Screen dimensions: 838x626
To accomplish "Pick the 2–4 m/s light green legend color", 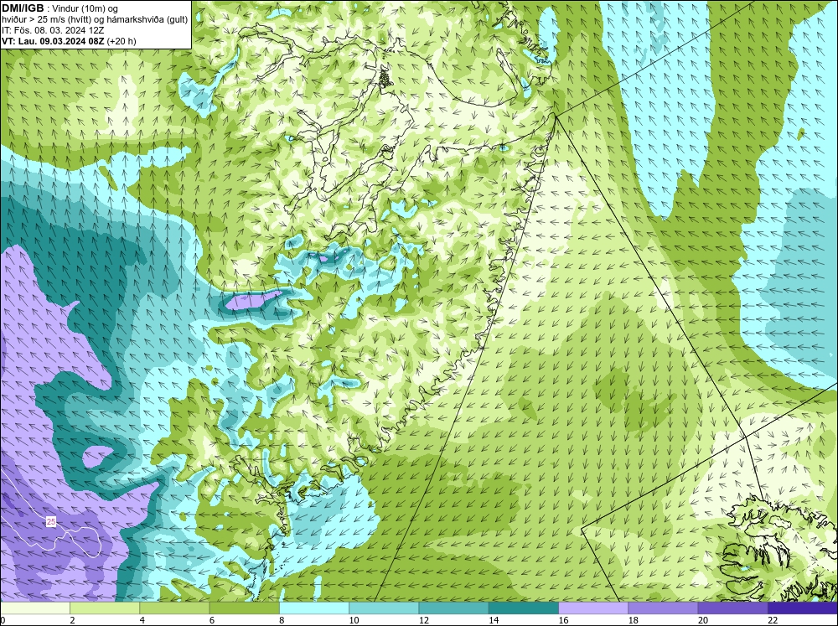I will pyautogui.click(x=105, y=608).
